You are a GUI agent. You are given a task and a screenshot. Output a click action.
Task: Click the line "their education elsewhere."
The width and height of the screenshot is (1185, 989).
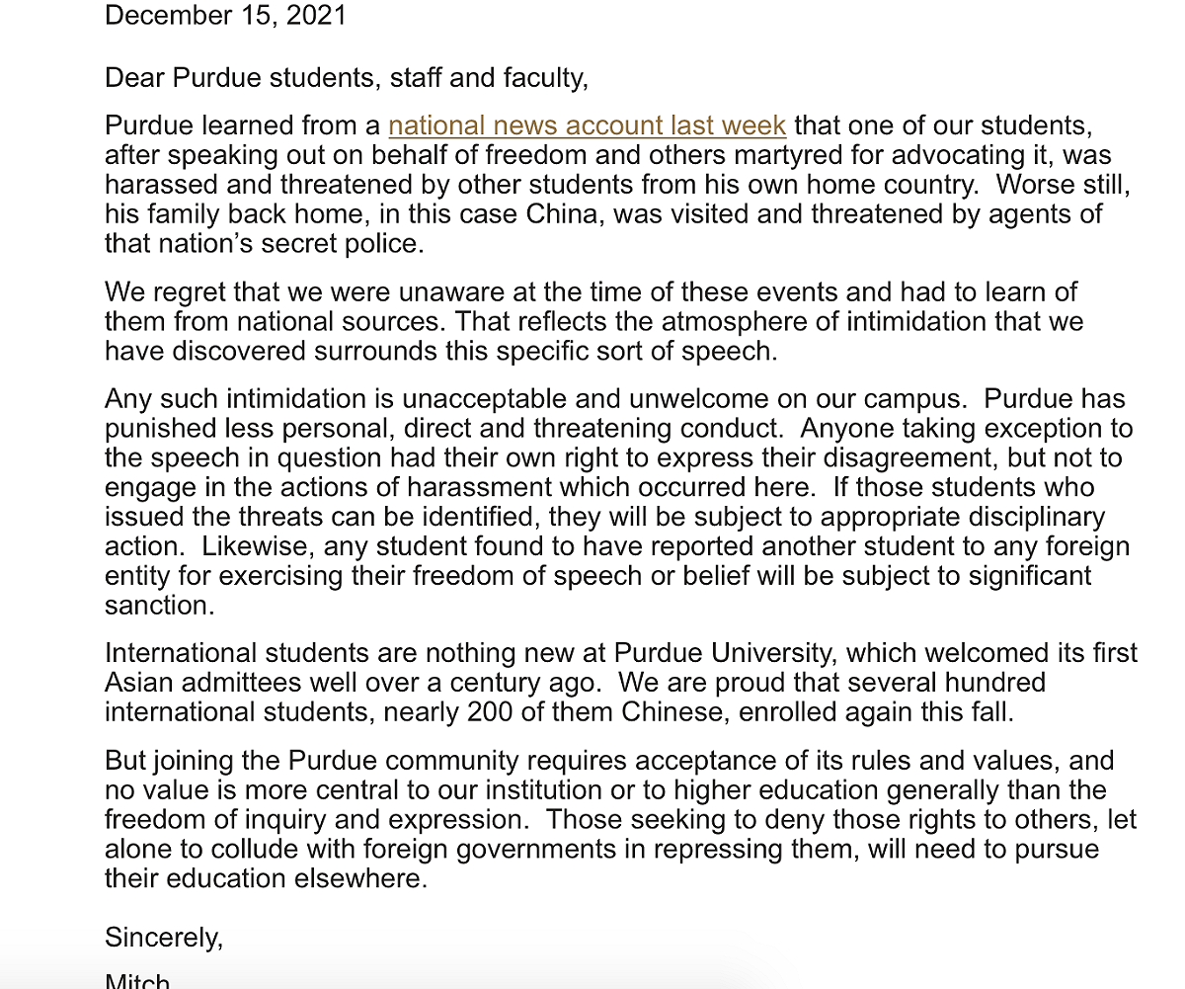266,879
